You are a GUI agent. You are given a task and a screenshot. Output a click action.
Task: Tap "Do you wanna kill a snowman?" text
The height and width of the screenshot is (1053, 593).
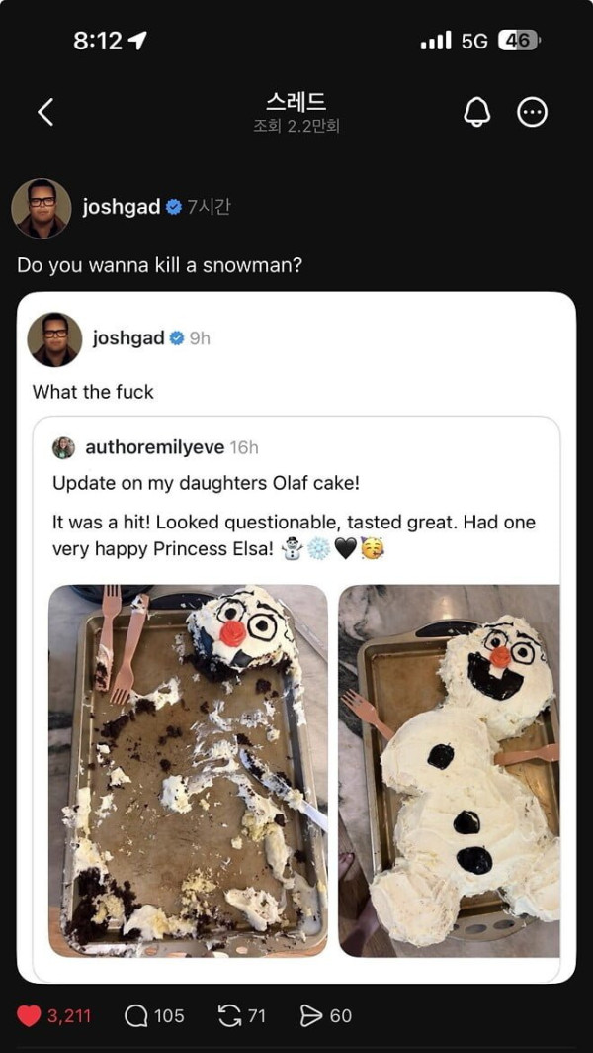(160, 265)
